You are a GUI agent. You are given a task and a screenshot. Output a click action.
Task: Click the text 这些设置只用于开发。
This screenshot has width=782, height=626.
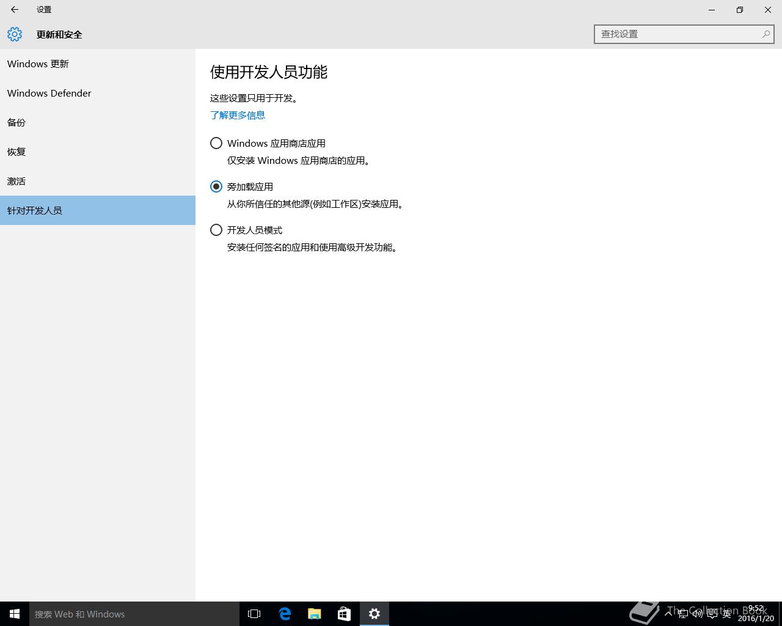254,98
